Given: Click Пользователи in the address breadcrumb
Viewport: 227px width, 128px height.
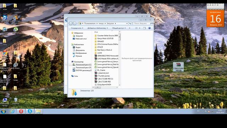Looking at the screenshot, I should (x=90, y=23).
